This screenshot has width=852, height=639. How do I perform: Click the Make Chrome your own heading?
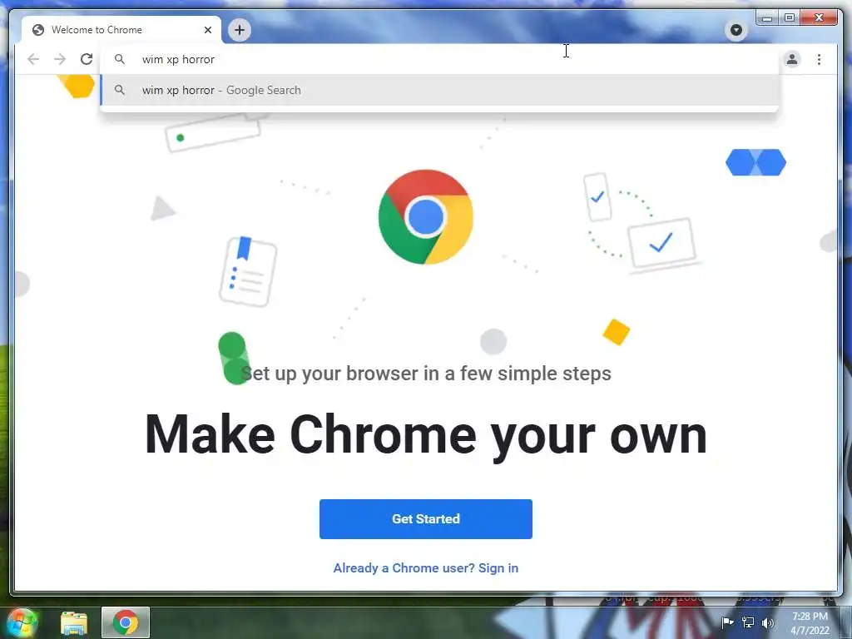point(425,435)
